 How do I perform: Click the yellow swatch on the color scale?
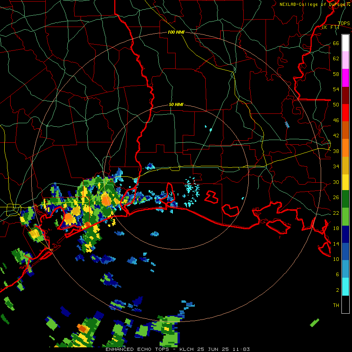(345, 182)
